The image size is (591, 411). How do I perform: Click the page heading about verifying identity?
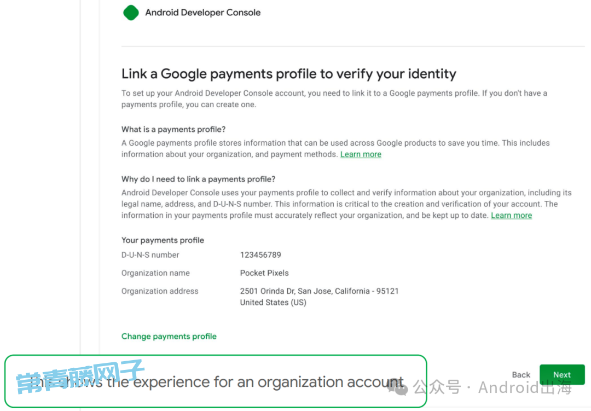tap(289, 73)
